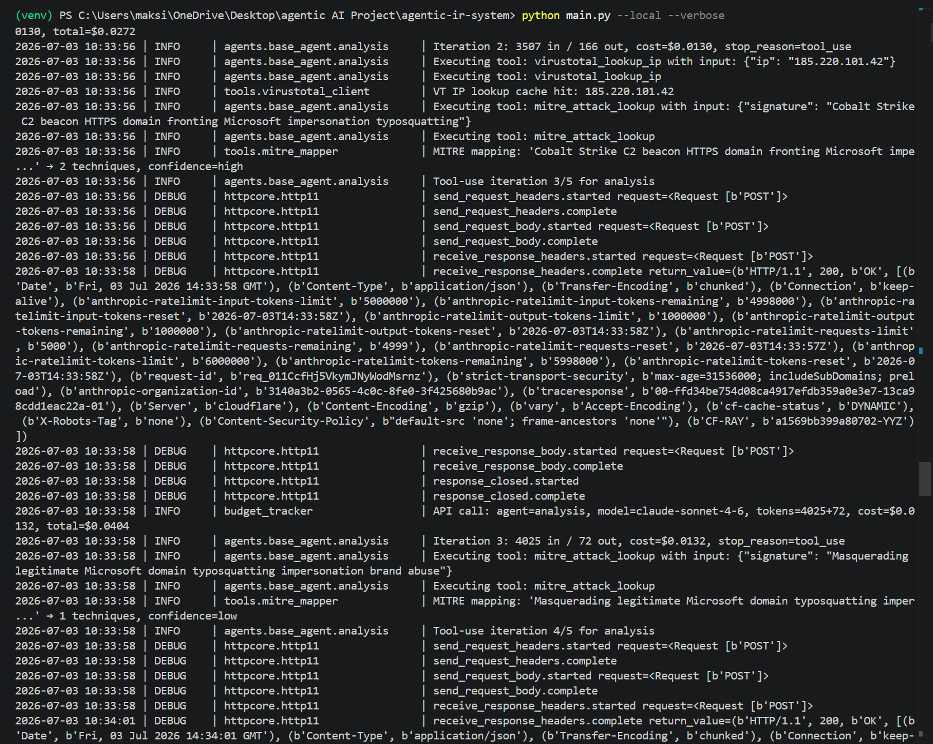Click the '--verbose' flag in the command
This screenshot has width=933, height=744.
pos(696,16)
